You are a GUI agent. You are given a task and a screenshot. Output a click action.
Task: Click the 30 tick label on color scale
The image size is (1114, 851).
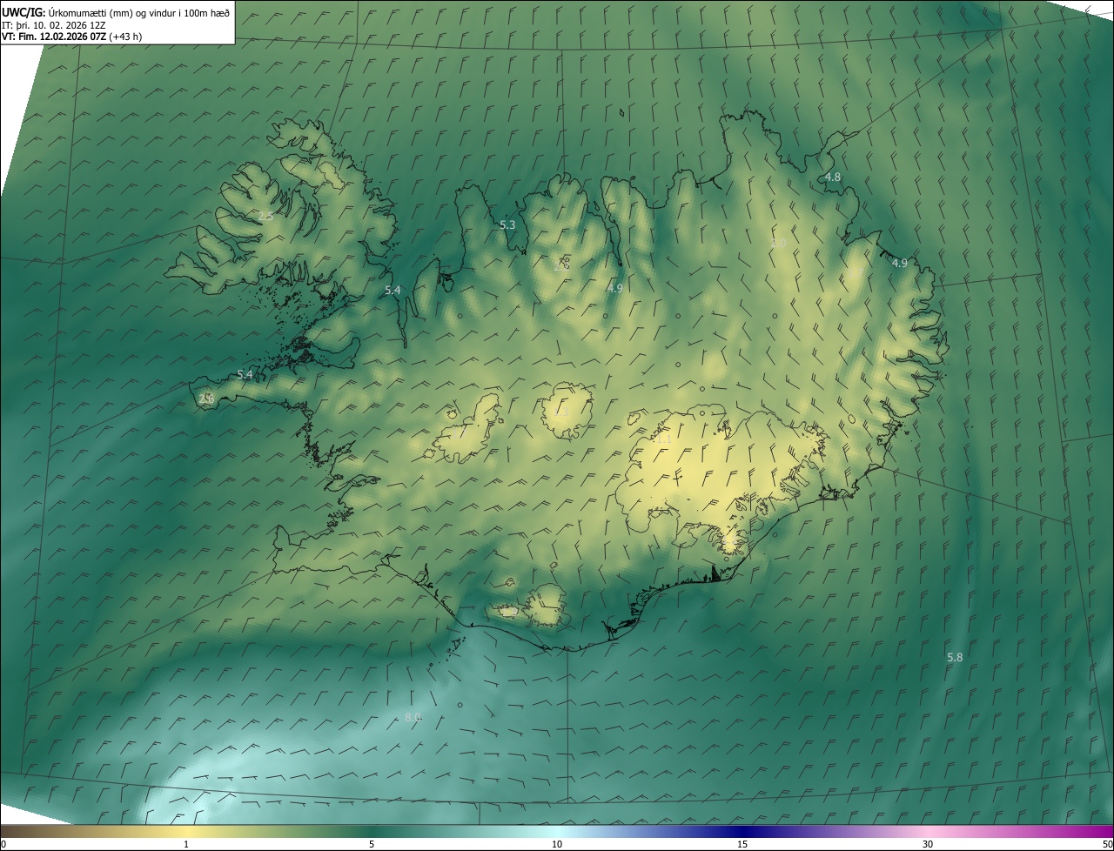pos(928,844)
